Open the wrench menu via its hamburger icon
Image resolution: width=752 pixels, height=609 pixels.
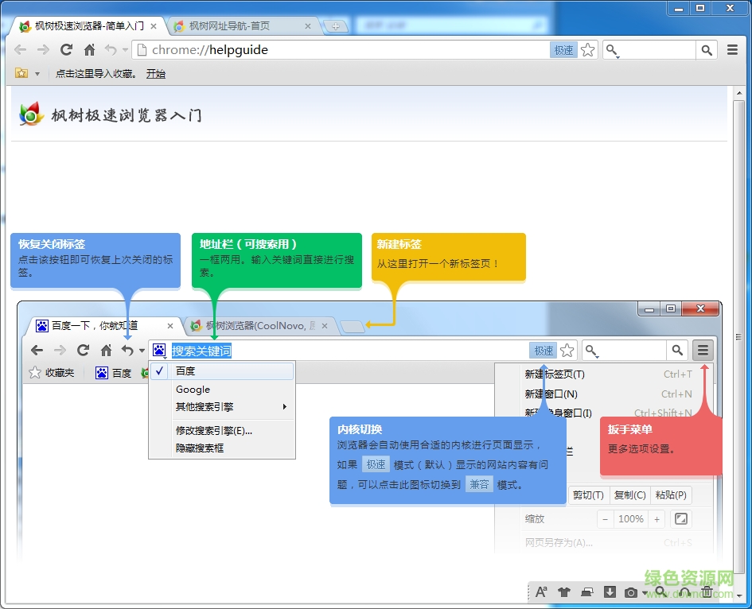[x=701, y=350]
